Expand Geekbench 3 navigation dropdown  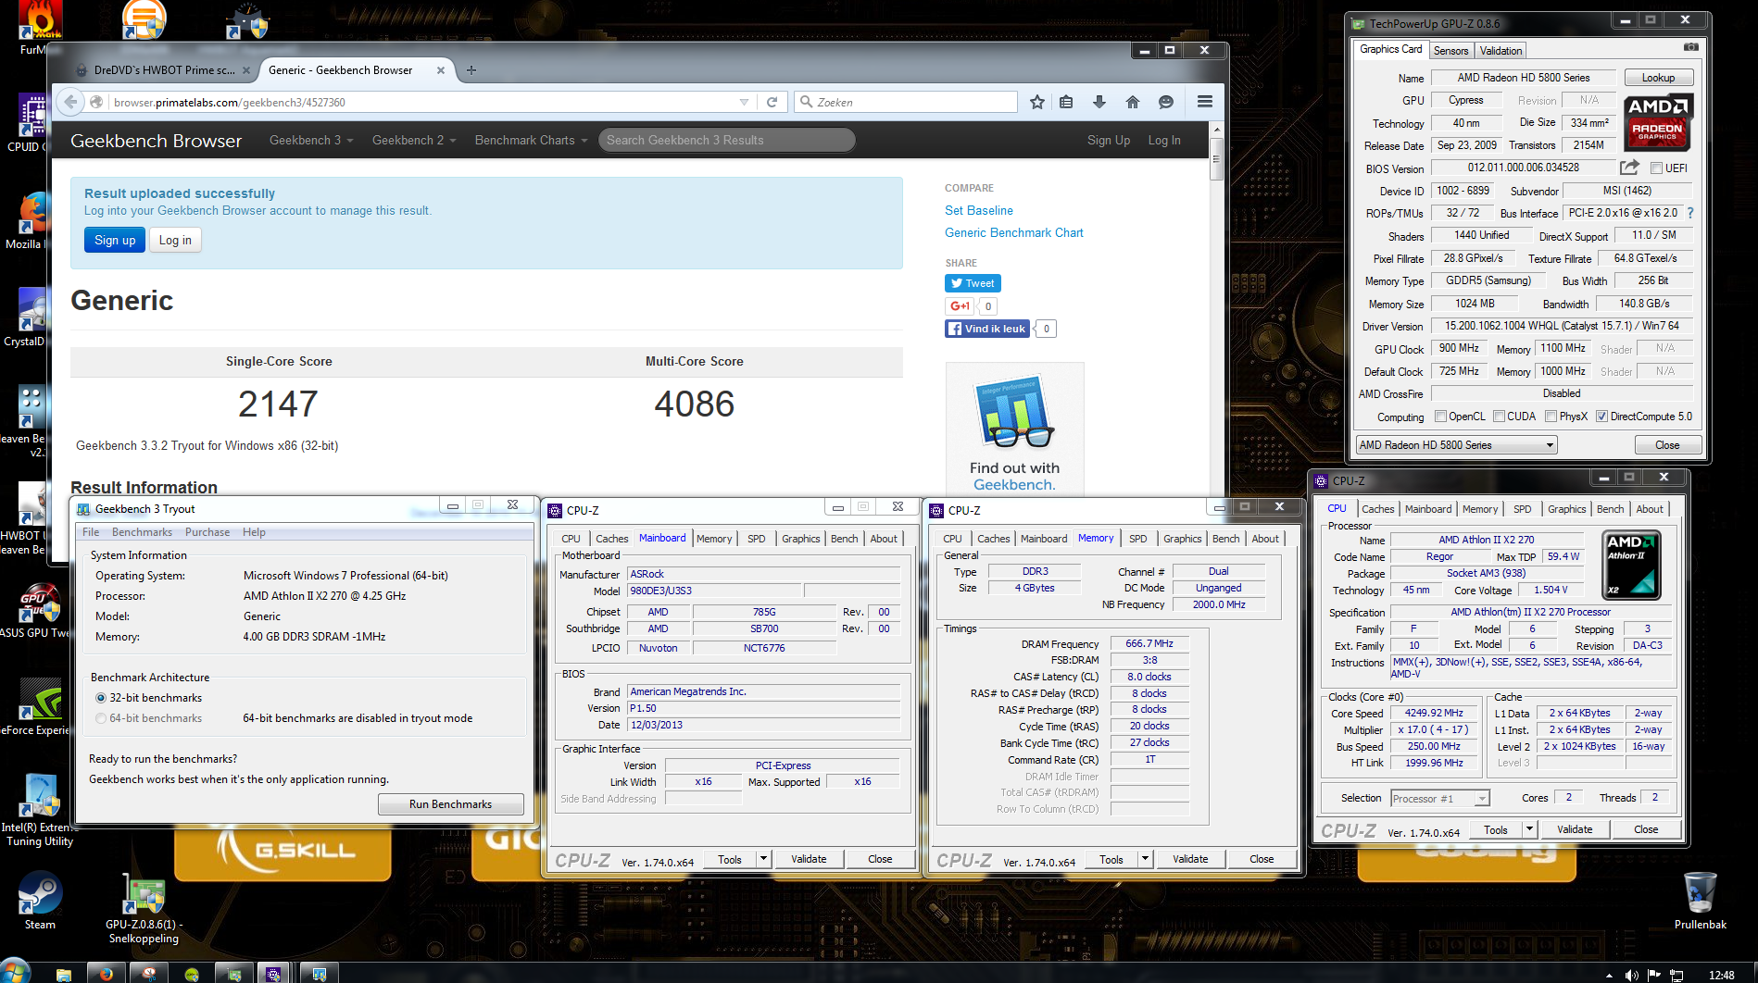point(311,141)
